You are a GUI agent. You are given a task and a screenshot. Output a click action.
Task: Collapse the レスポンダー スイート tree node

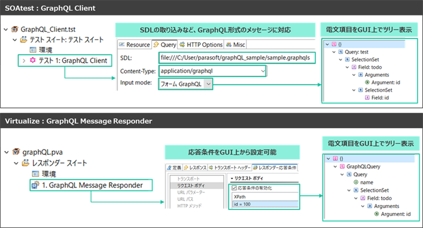(15, 163)
